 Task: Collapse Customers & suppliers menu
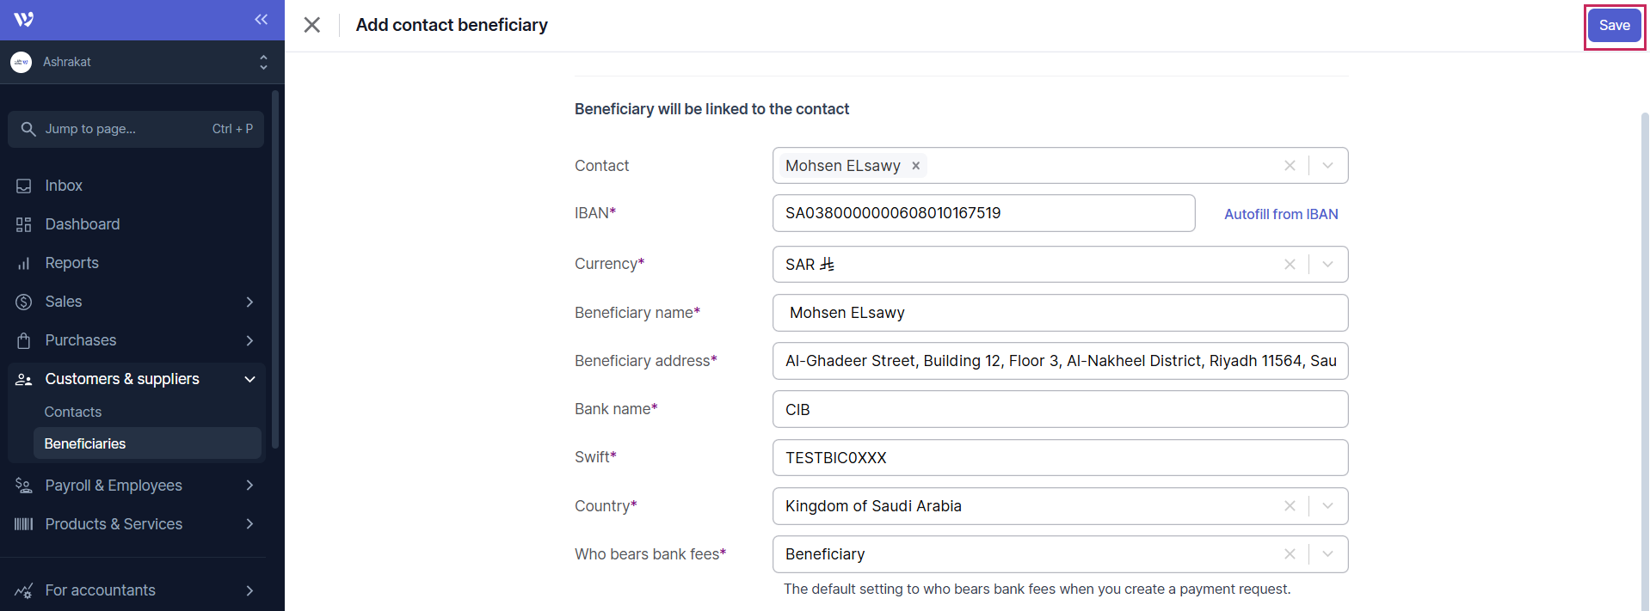click(249, 379)
